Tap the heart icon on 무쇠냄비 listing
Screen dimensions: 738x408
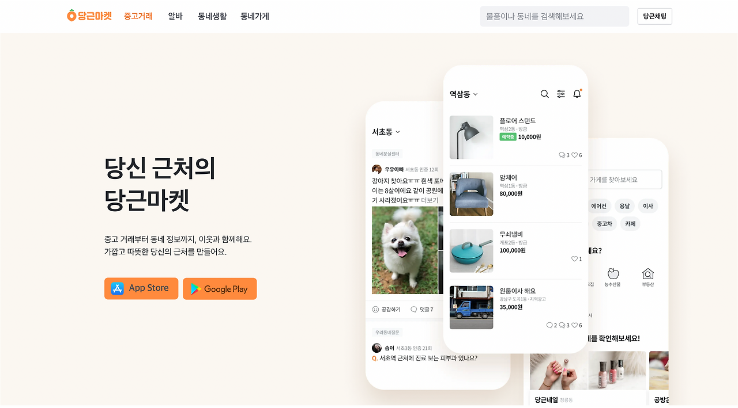(x=574, y=259)
